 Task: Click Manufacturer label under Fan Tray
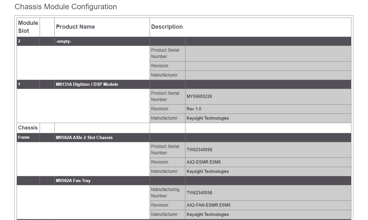coord(164,214)
